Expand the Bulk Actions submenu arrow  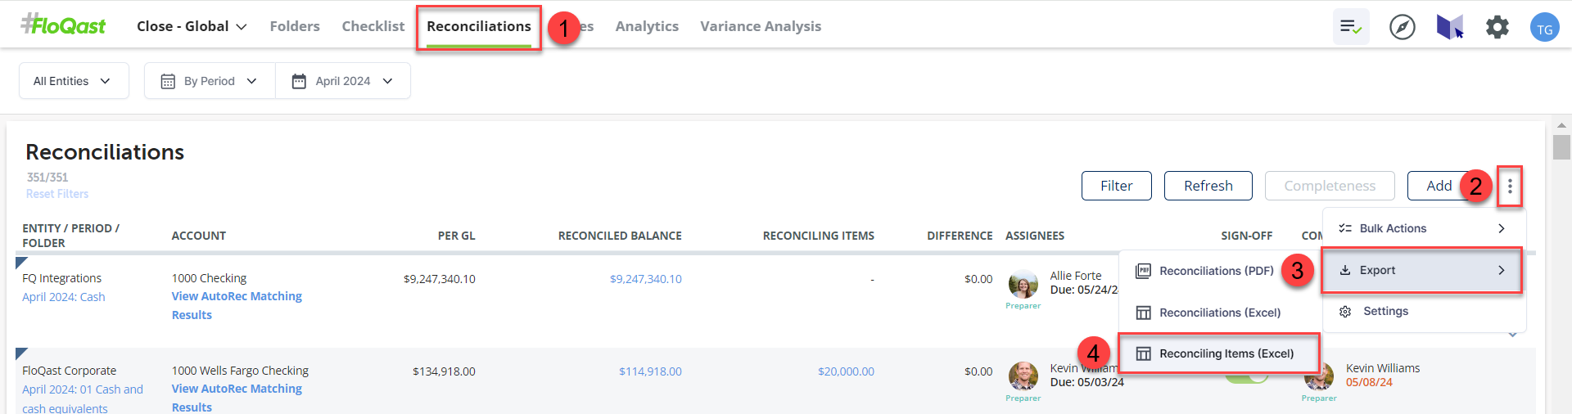point(1502,228)
